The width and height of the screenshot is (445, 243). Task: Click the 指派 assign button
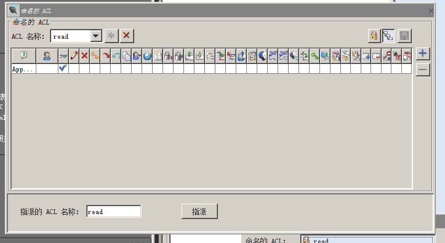199,211
